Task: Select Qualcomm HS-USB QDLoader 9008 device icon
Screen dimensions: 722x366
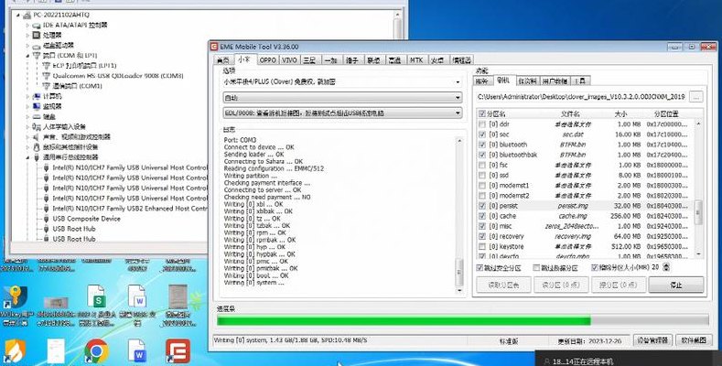Action: (x=46, y=76)
